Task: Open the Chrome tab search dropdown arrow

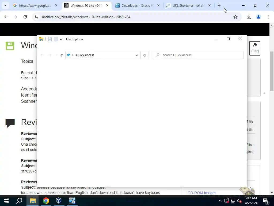Action: (x=5, y=5)
